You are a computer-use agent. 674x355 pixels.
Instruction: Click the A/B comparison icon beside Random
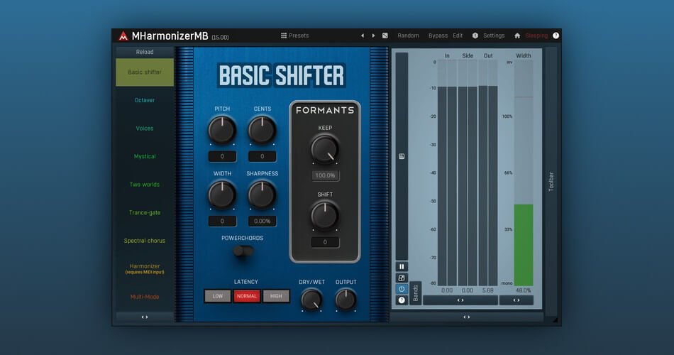[x=385, y=35]
